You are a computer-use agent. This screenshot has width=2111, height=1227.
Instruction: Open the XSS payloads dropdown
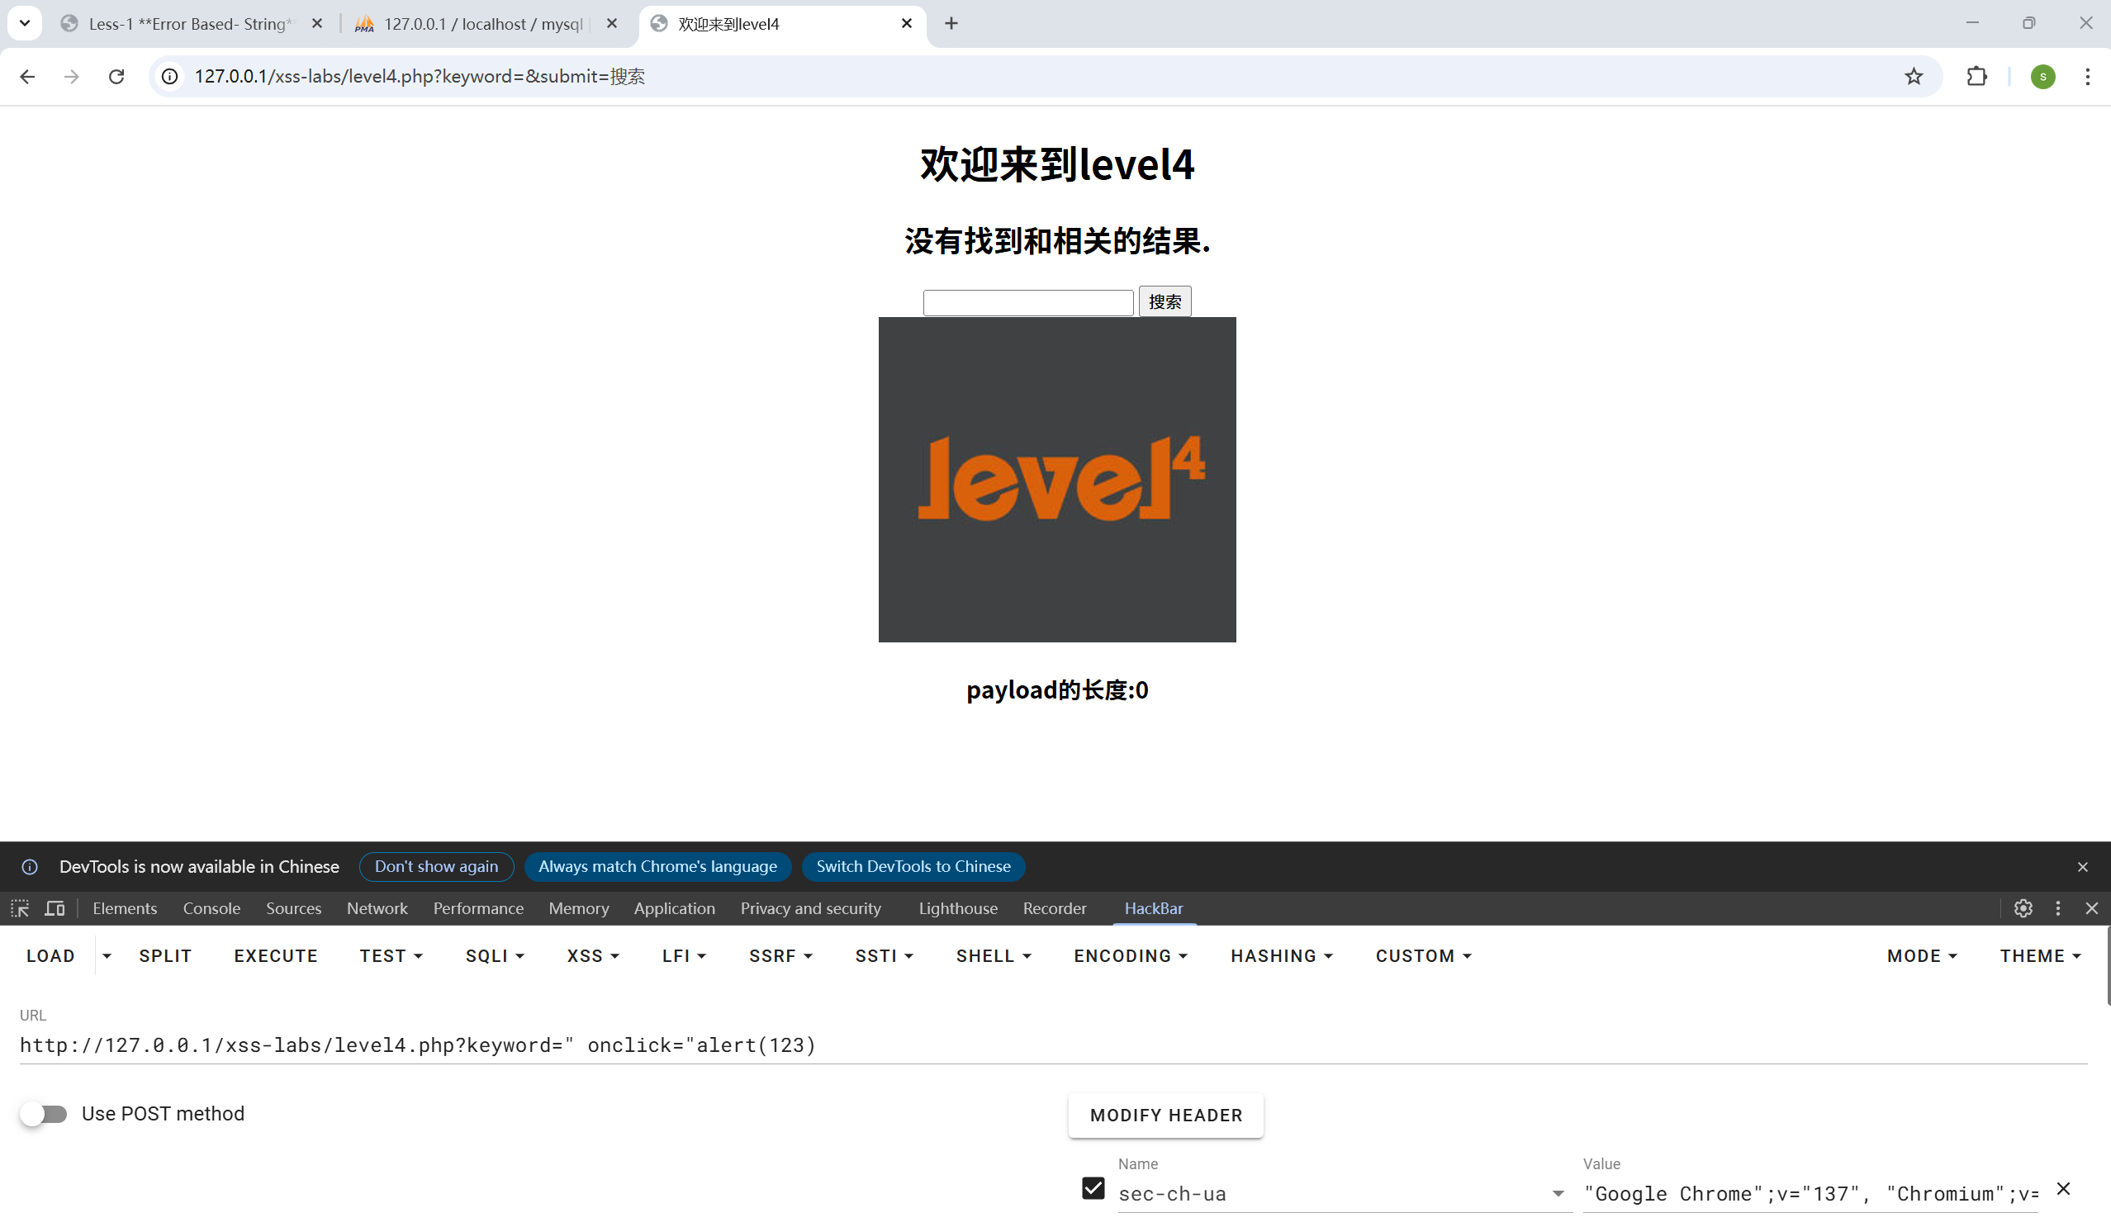(x=591, y=955)
